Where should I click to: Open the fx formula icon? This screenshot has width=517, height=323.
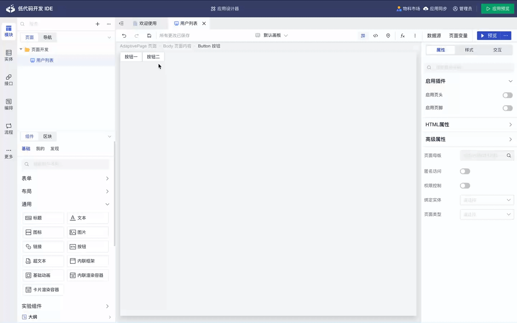402,36
